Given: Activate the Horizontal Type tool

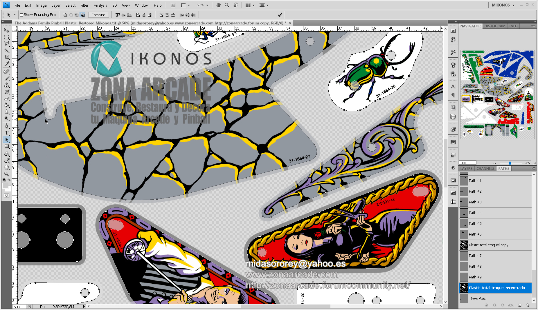Looking at the screenshot, I should click(x=7, y=133).
